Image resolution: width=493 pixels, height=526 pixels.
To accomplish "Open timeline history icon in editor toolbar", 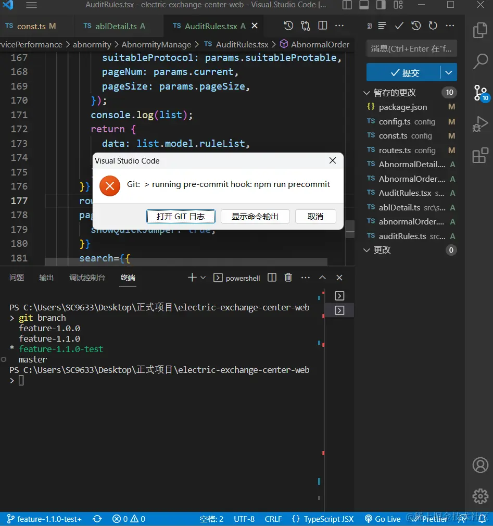I will pos(288,26).
